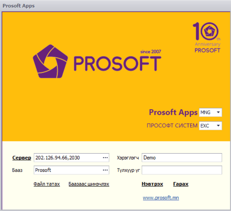
Task: Focus the Бааз database field
Action: click(x=67, y=170)
